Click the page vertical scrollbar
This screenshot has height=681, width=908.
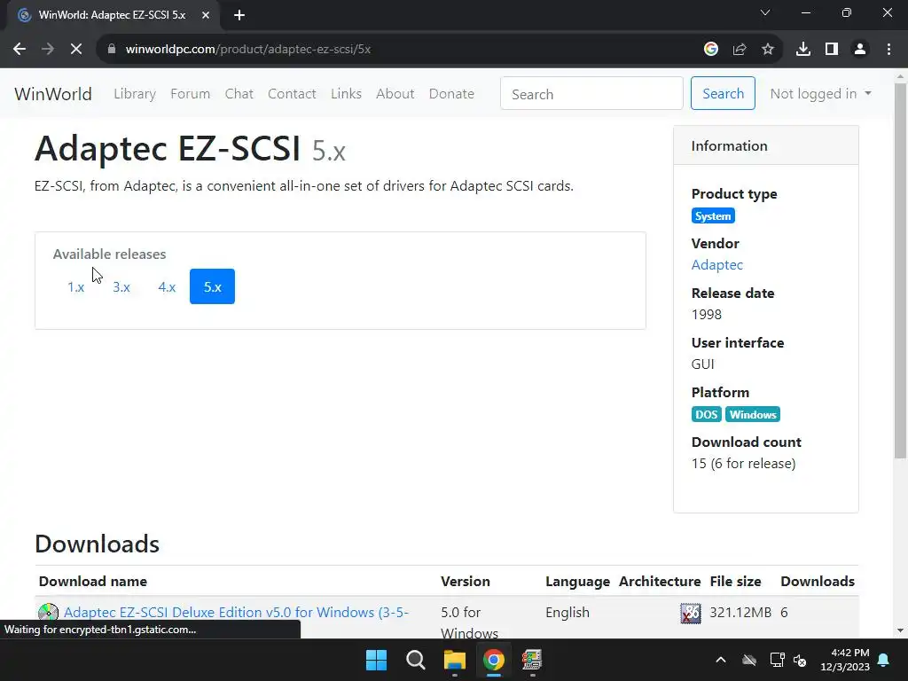point(901,271)
